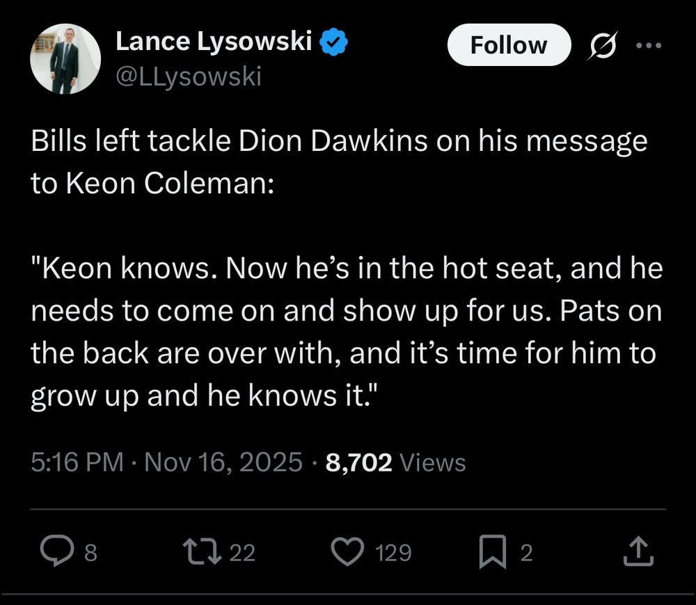Click the like count showing 129
The image size is (696, 605).
pos(393,553)
